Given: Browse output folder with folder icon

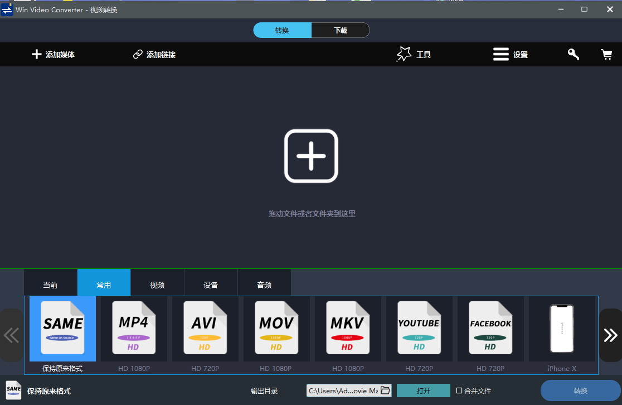Looking at the screenshot, I should click(385, 390).
